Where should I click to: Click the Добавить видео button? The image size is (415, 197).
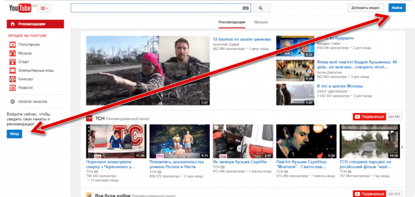[365, 8]
